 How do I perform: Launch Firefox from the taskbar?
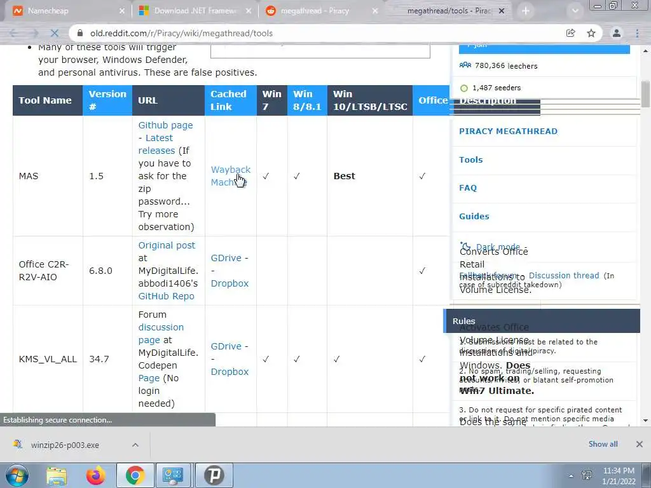[x=95, y=475]
